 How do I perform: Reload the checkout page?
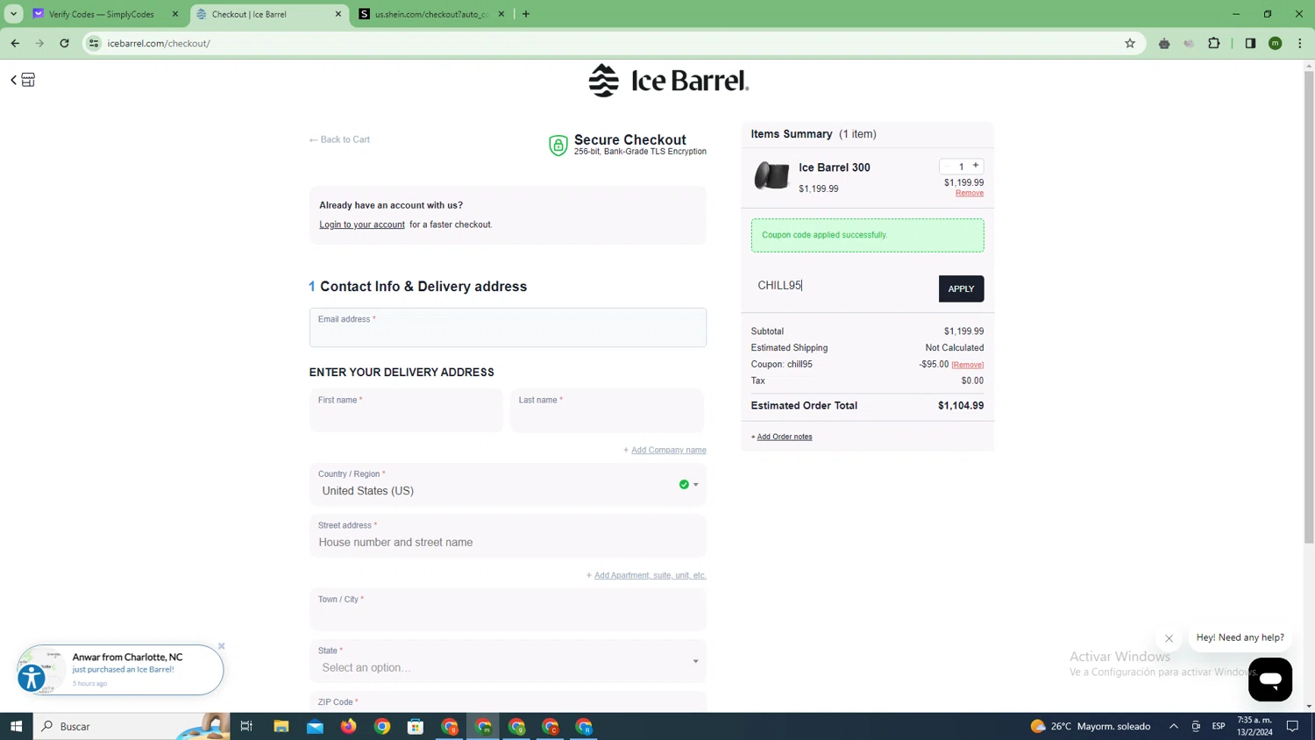pyautogui.click(x=64, y=43)
